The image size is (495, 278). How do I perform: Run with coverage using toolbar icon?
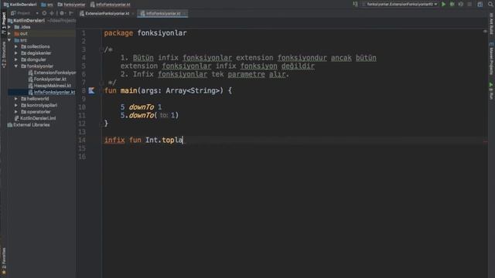[461, 5]
